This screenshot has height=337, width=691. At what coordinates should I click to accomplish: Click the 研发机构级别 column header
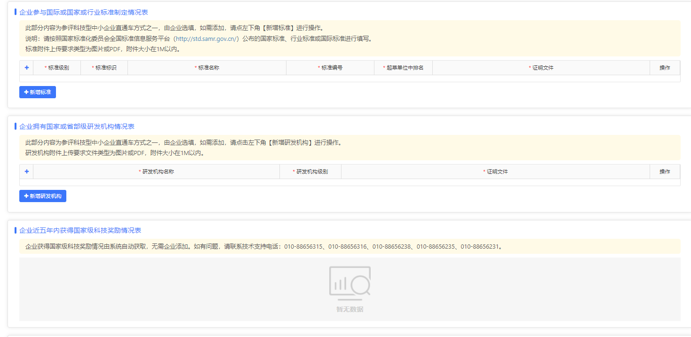coord(310,172)
